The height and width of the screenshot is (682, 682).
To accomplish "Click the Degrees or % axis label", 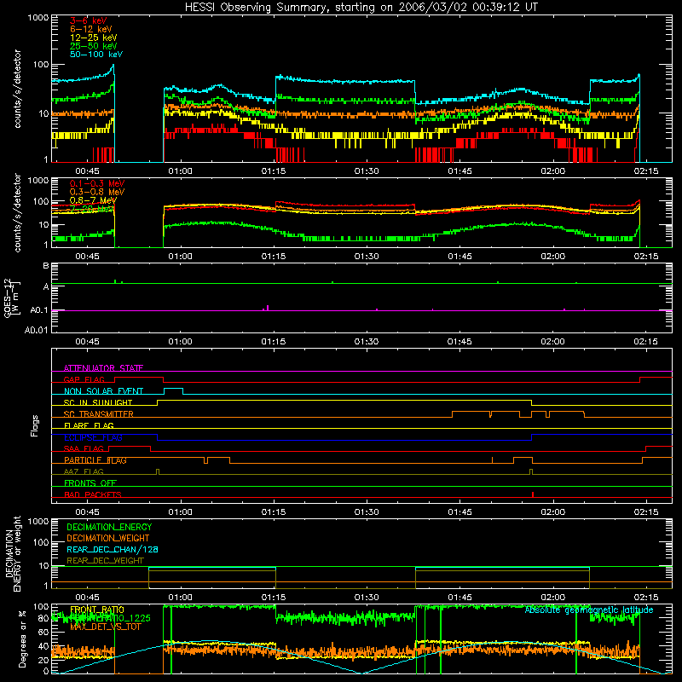I will tap(22, 639).
